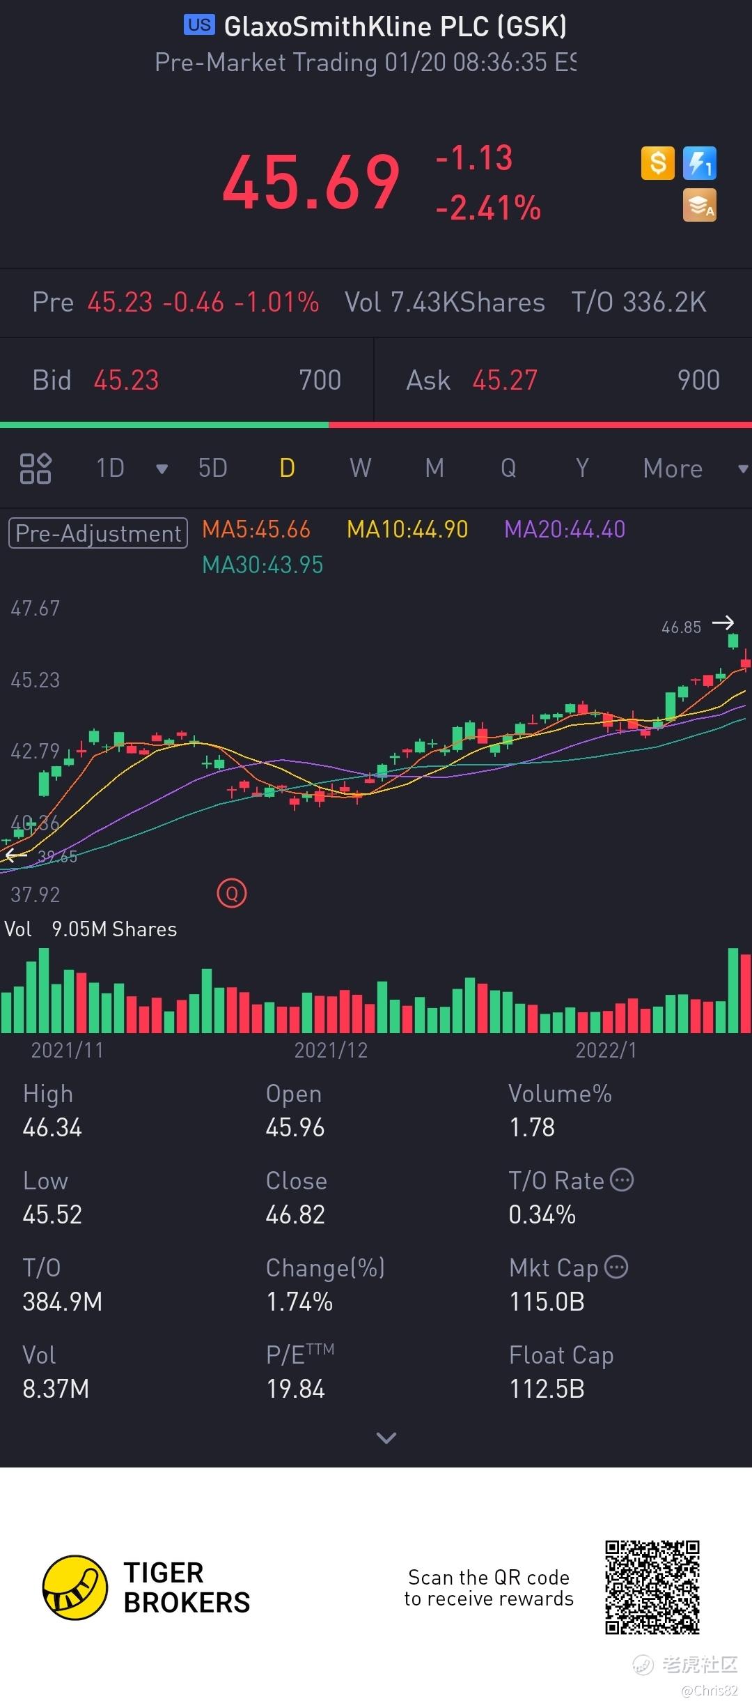The width and height of the screenshot is (752, 1708).
Task: Tap the 2022/1 date axis label
Action: (x=606, y=1051)
